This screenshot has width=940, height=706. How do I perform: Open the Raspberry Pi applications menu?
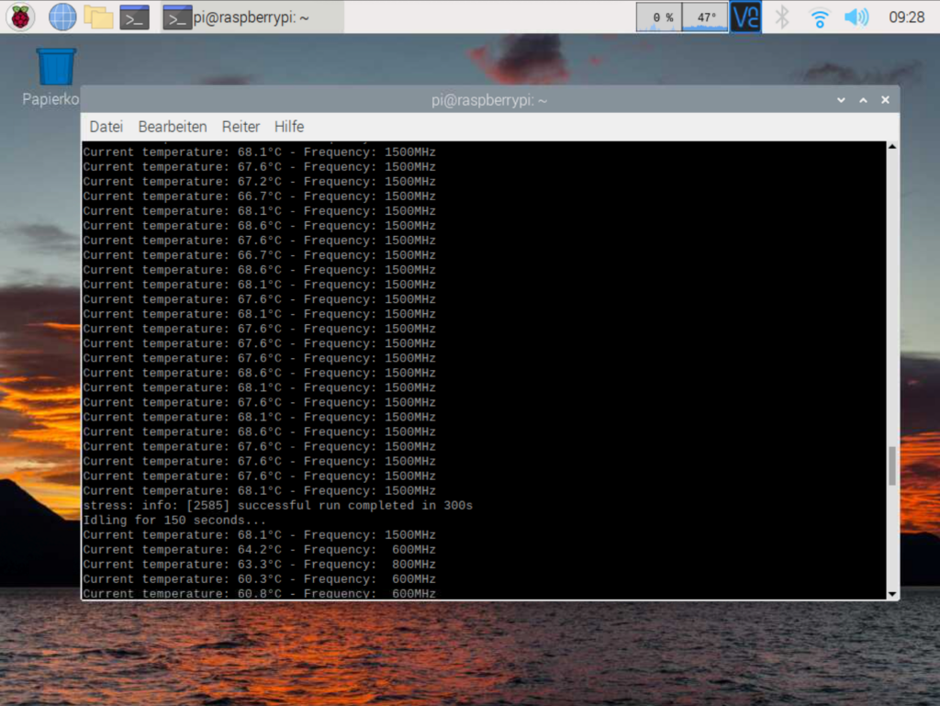tap(20, 17)
